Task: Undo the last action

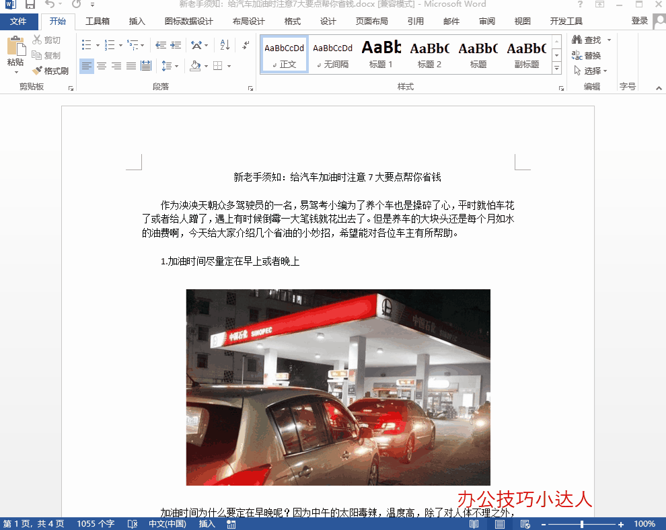Action: (x=50, y=4)
